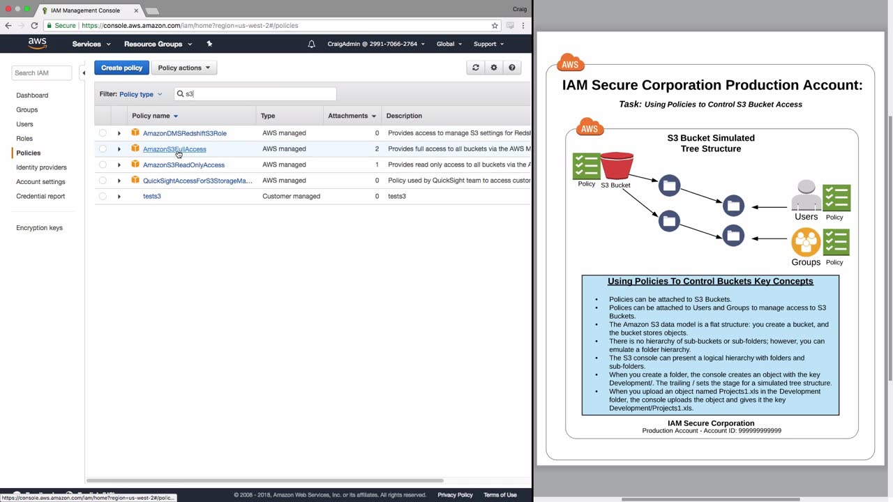
Task: Expand the tests3 policy row
Action: [119, 197]
